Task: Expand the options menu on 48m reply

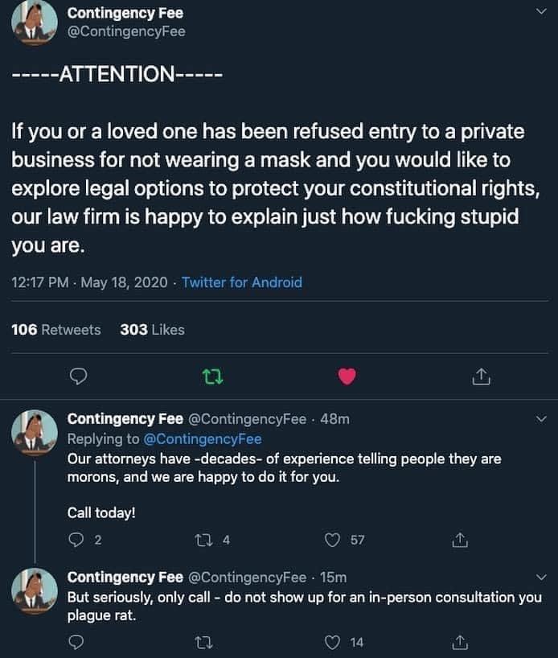Action: tap(540, 419)
